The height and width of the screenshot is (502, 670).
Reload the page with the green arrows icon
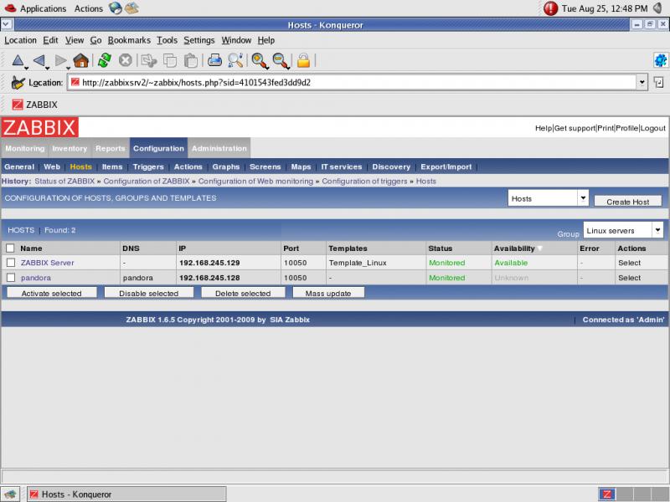point(105,60)
